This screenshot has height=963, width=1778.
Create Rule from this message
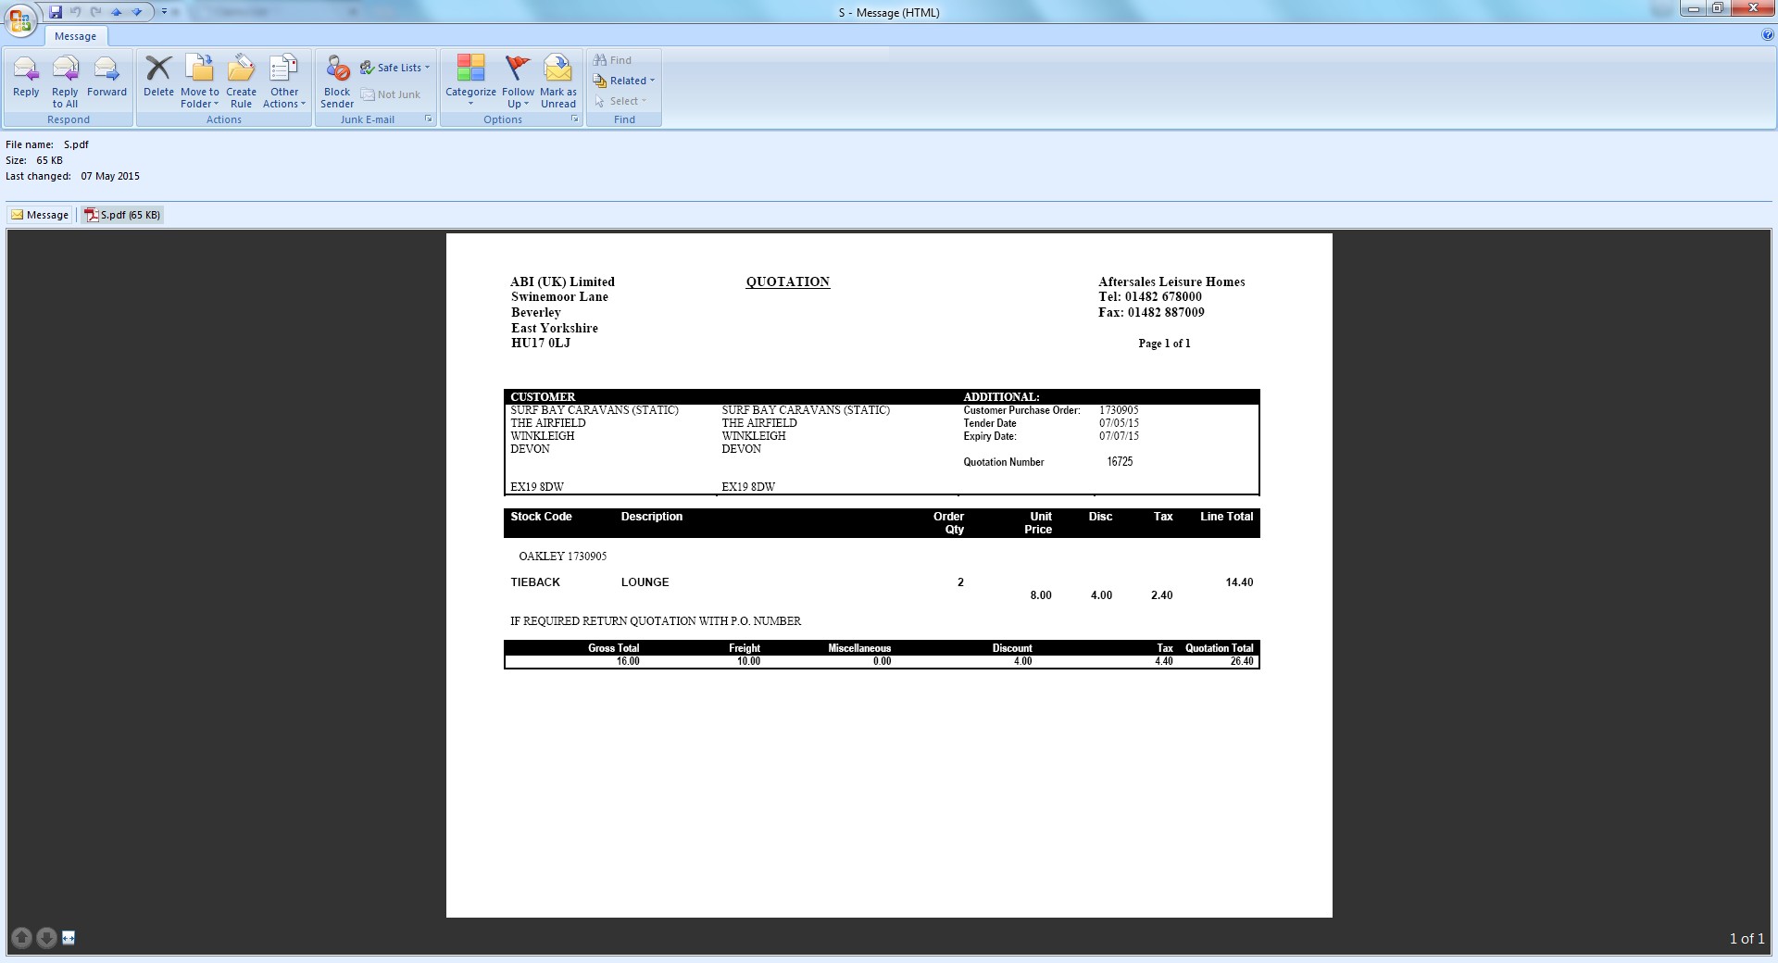(241, 80)
